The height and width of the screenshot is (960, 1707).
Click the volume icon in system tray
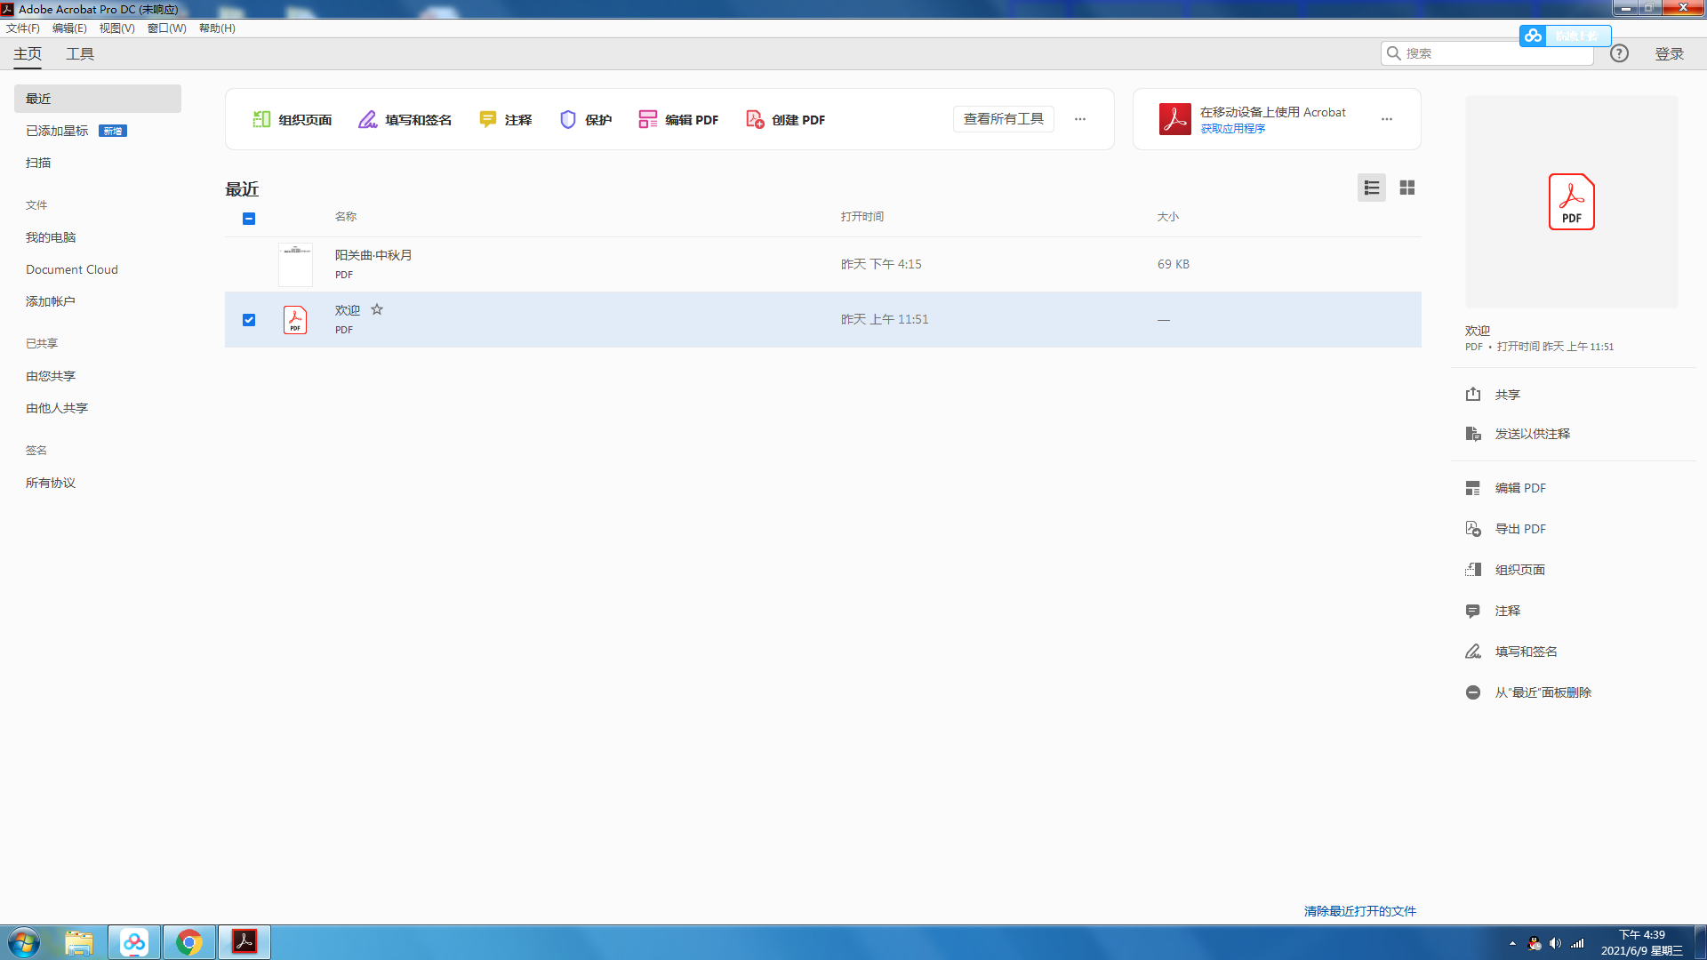tap(1554, 943)
